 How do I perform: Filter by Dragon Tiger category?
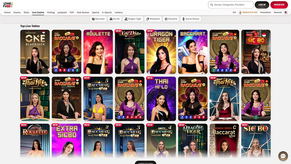click(x=133, y=19)
